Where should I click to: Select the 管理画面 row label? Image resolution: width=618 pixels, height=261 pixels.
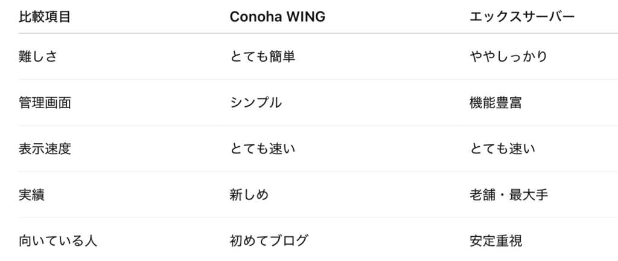[45, 103]
